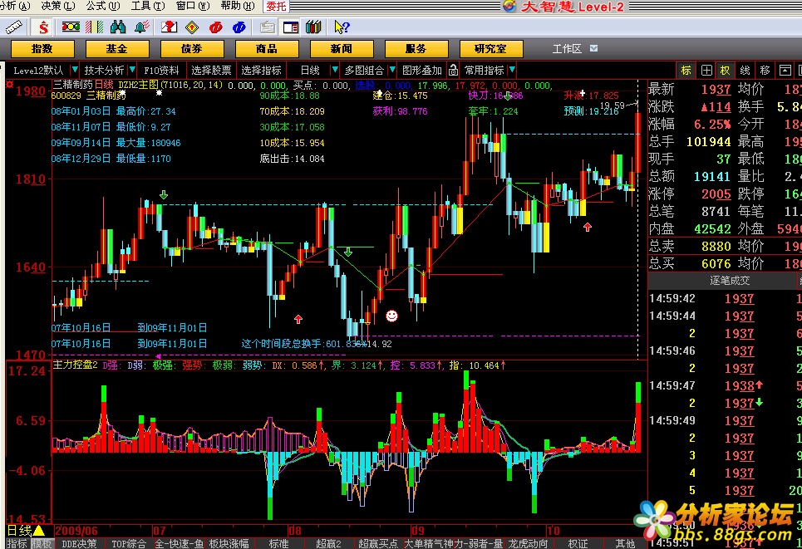
Task: Open the 窗口(W) menu
Action: (x=193, y=6)
